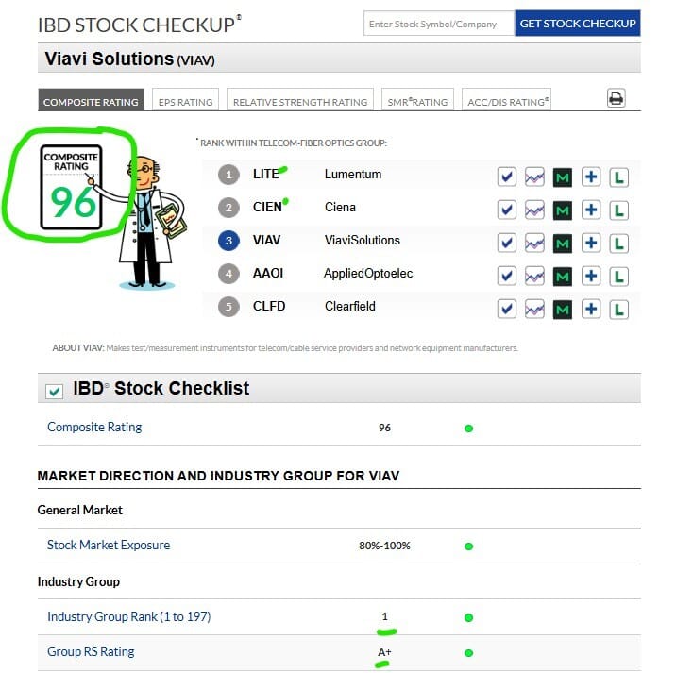Print the stock checkup page
The image size is (693, 673).
616,98
